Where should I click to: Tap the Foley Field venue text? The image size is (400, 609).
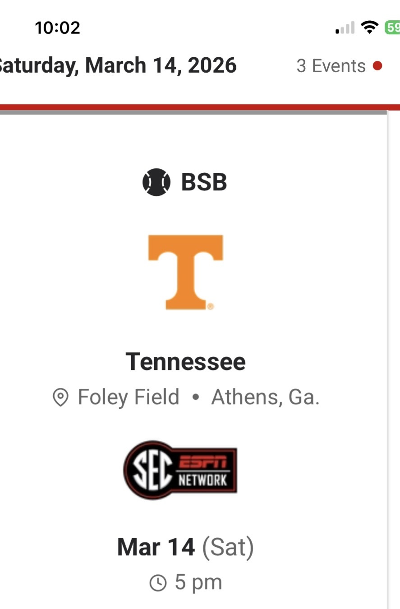129,397
